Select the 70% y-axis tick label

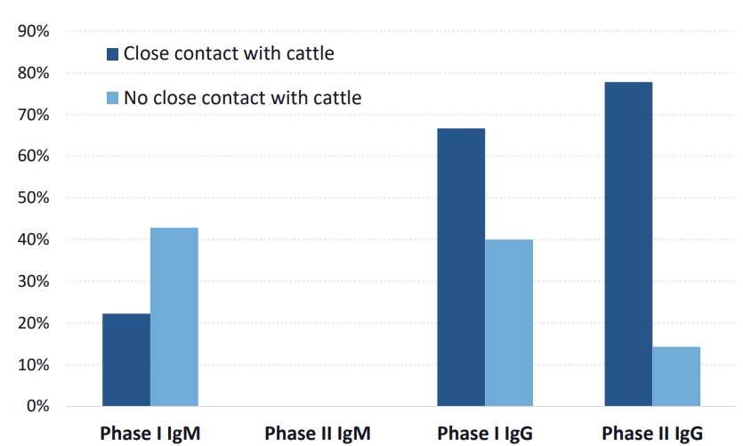click(x=35, y=115)
